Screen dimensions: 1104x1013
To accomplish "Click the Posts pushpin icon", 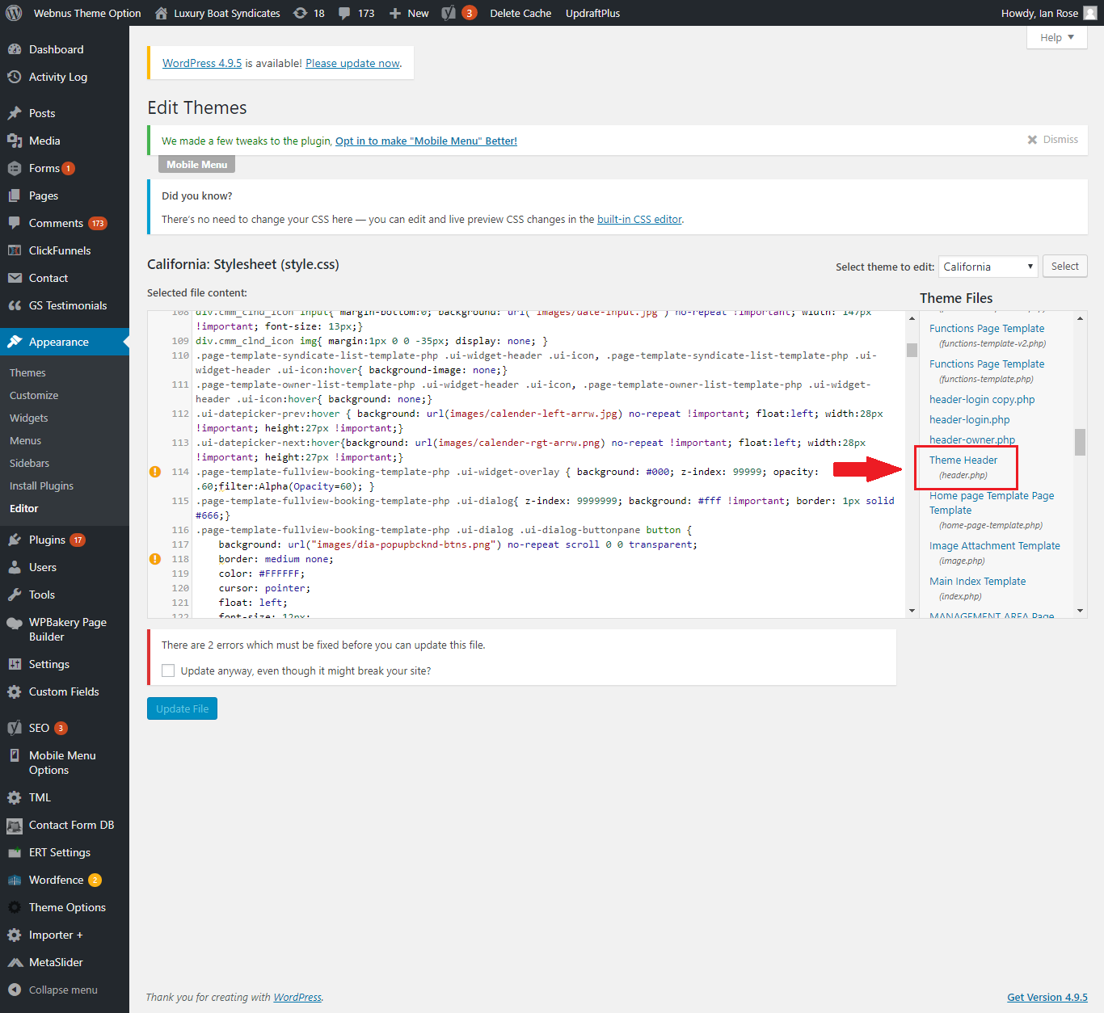I will [x=15, y=113].
